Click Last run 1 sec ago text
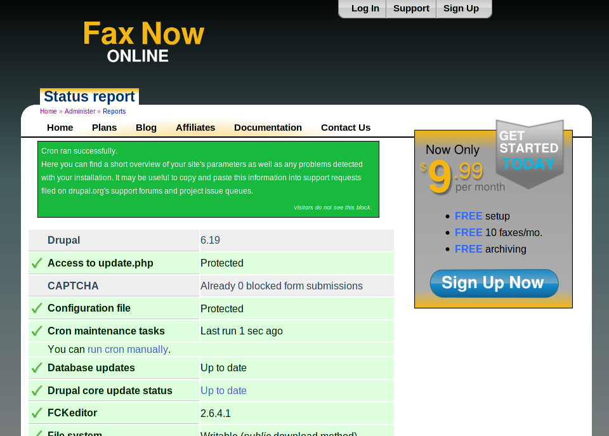 (242, 331)
